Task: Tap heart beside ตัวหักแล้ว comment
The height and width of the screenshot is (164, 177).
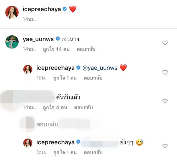Action: pyautogui.click(x=165, y=101)
